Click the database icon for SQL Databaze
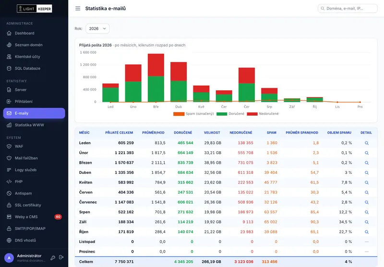Image resolution: width=384 pixels, height=267 pixels. 9,68
